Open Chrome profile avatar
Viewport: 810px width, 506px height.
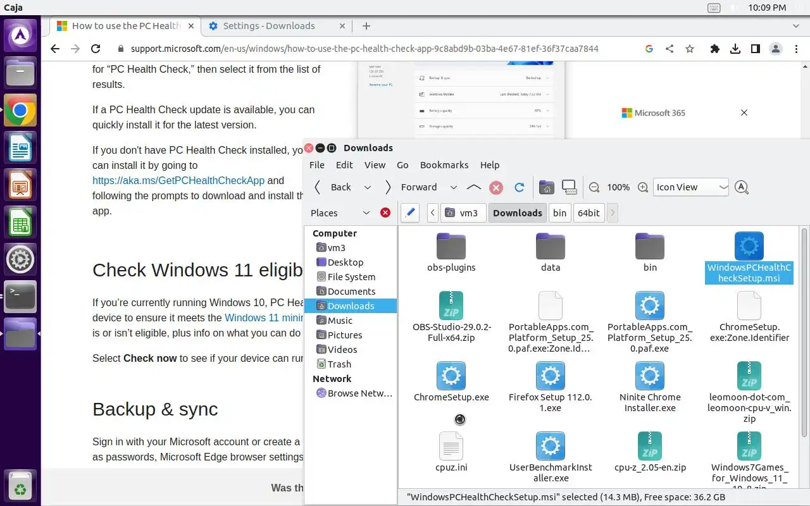[776, 49]
